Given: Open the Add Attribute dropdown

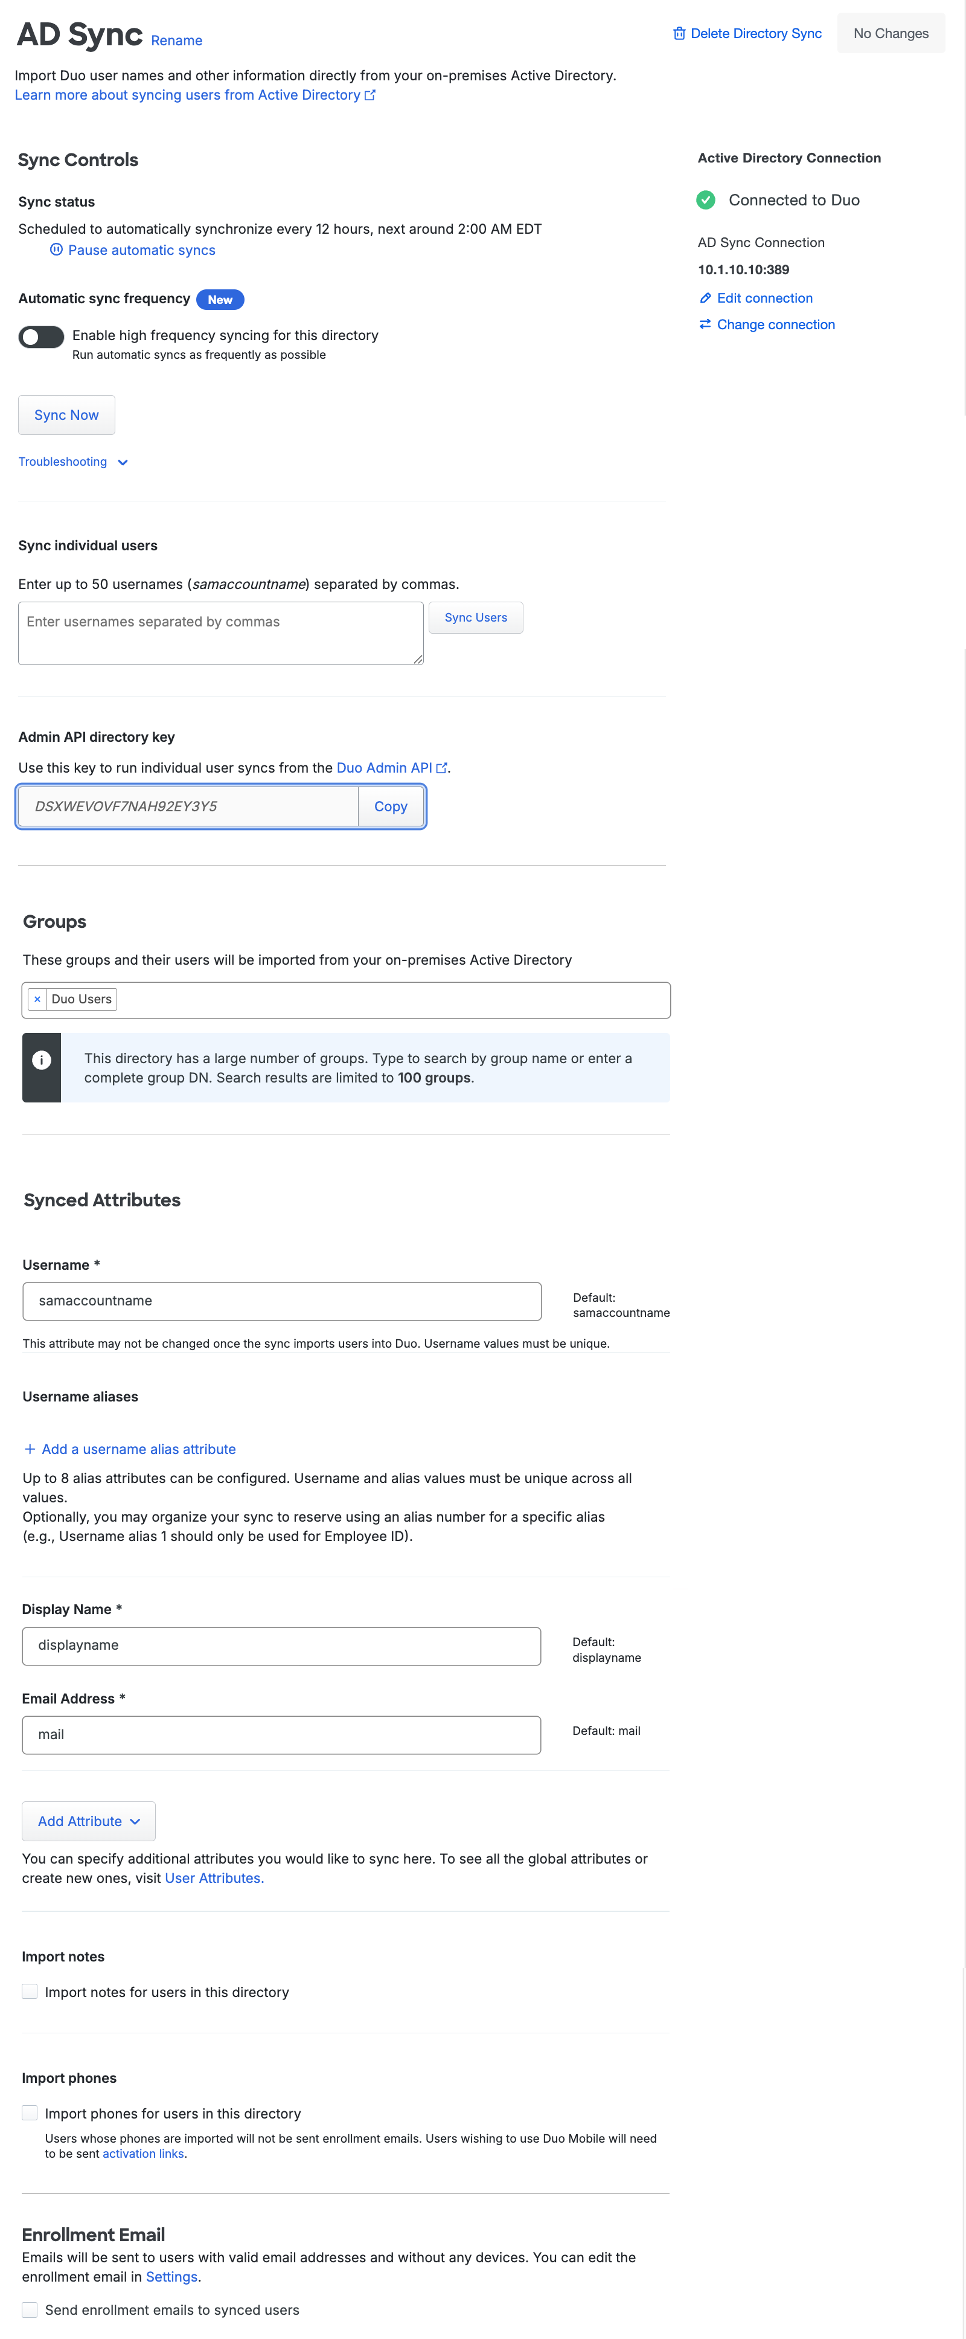Looking at the screenshot, I should coord(87,1821).
